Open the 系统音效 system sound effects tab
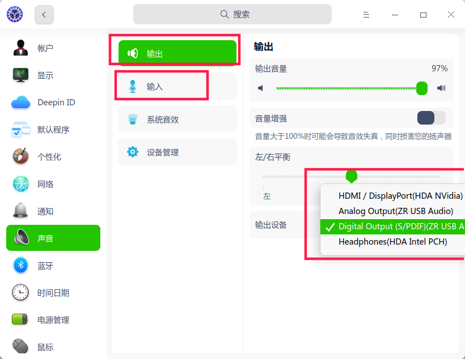 [177, 119]
